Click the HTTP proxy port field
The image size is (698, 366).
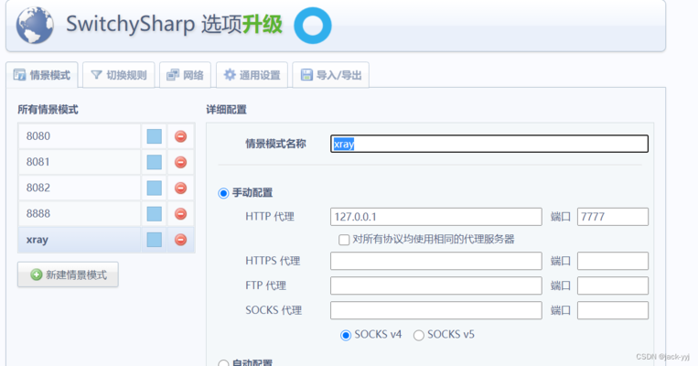tap(612, 217)
